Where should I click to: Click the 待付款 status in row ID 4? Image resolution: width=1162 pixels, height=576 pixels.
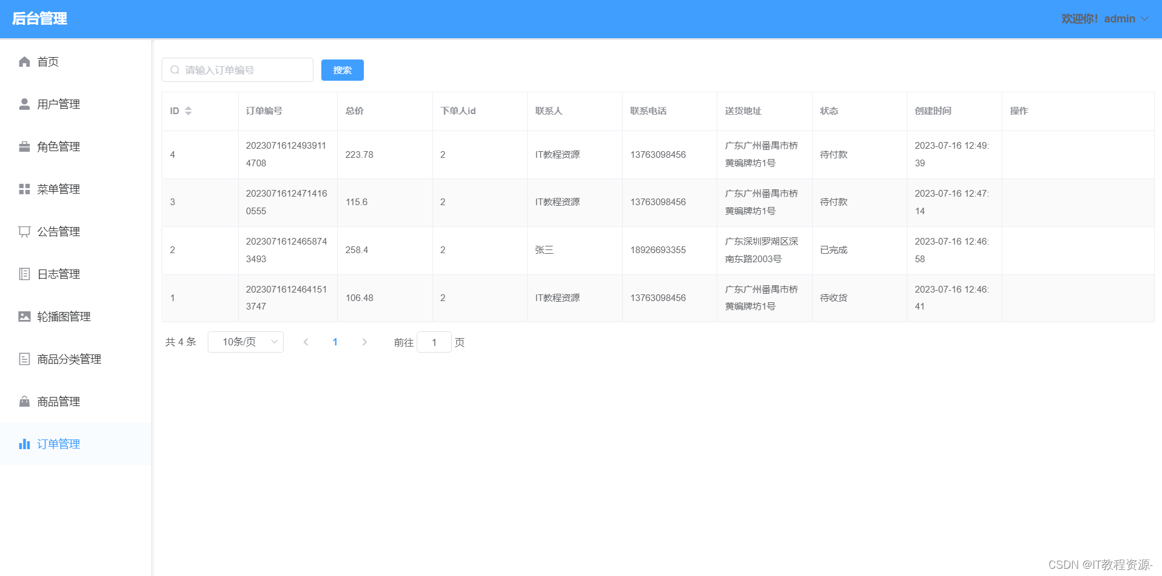[833, 155]
